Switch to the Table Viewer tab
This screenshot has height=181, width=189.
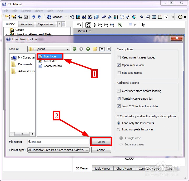[x=102, y=168]
